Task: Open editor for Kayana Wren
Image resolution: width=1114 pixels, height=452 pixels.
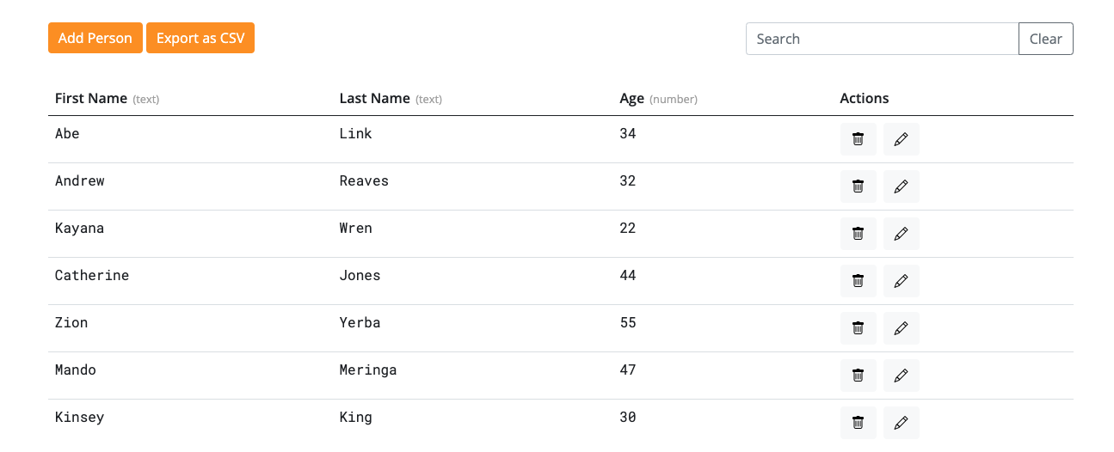Action: [901, 234]
